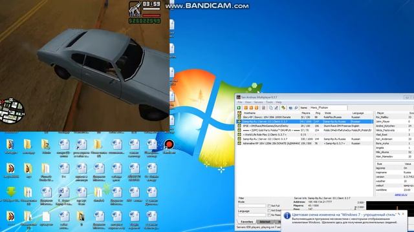Toggle the Not Empty filter checkbox

tap(269, 211)
